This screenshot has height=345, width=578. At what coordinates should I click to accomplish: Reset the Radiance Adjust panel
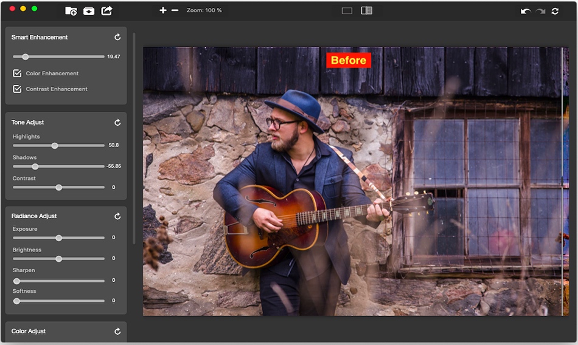117,216
